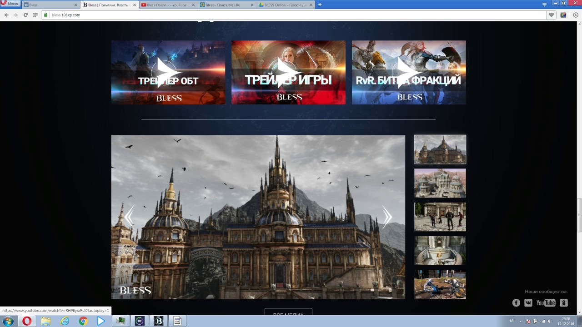Open a new tab with plus button
Screen dimensions: 582x327
click(x=320, y=5)
